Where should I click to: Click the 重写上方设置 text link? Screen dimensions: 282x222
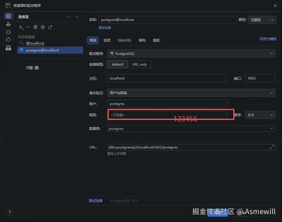pos(117,154)
